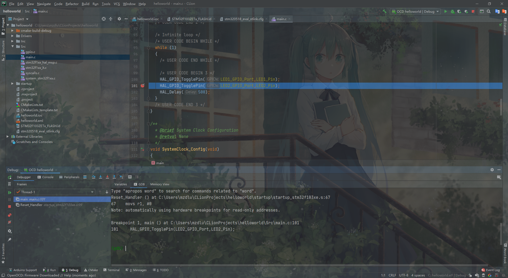The height and width of the screenshot is (278, 508).
Task: Start debugging with the bug icon
Action: pyautogui.click(x=452, y=11)
